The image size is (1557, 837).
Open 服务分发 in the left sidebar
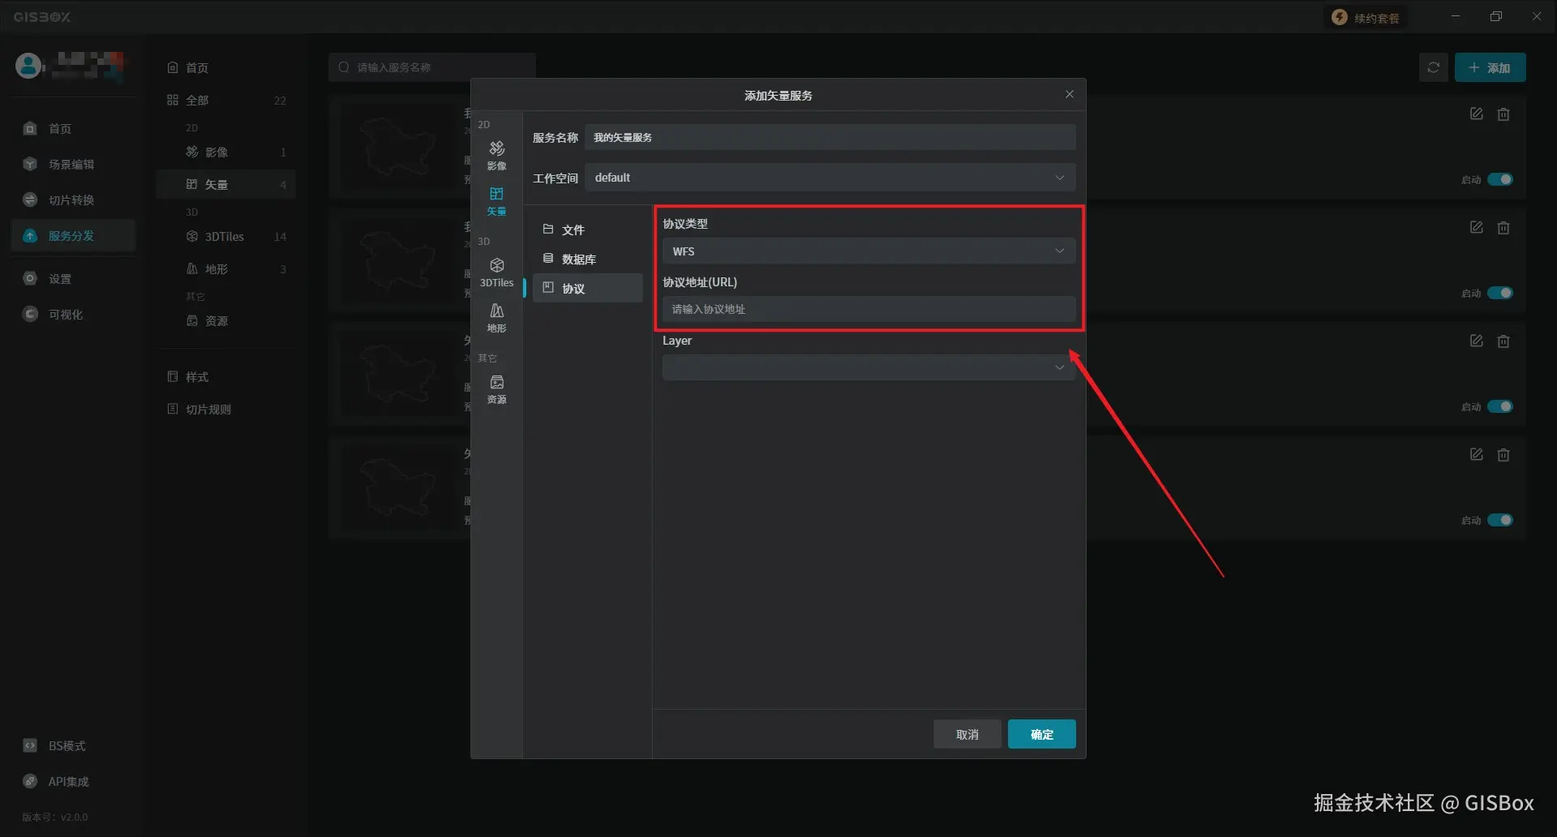click(x=71, y=236)
